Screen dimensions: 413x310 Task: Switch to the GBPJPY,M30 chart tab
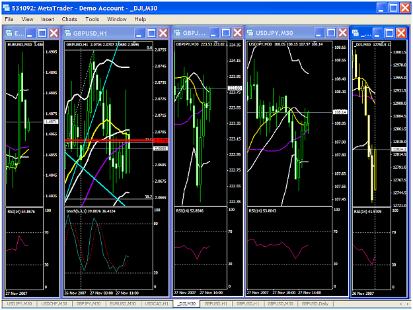click(89, 303)
